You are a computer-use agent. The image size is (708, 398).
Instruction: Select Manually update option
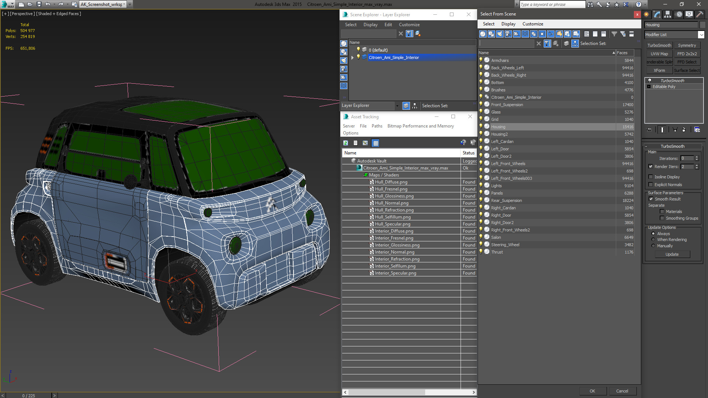[653, 246]
